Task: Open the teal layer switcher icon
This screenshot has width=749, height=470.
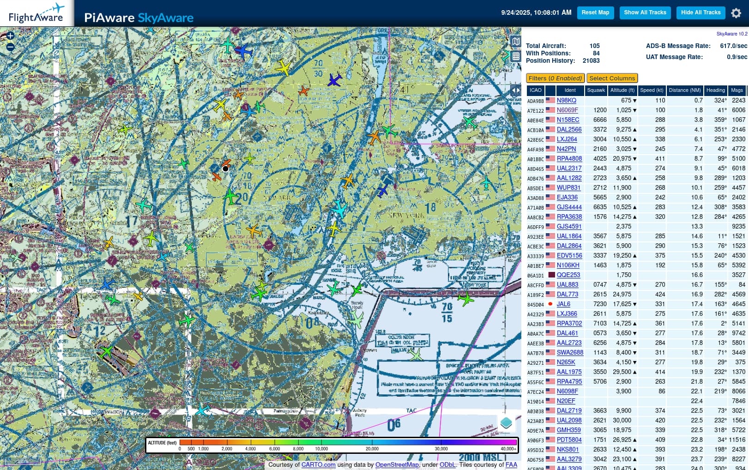Action: coord(506,422)
